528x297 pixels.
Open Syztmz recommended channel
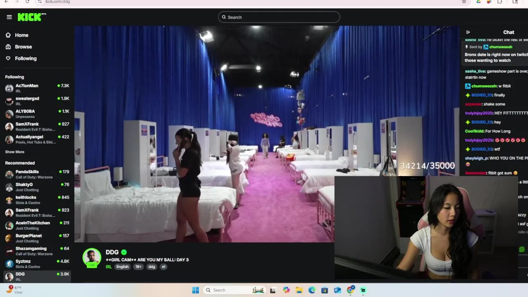pyautogui.click(x=37, y=264)
